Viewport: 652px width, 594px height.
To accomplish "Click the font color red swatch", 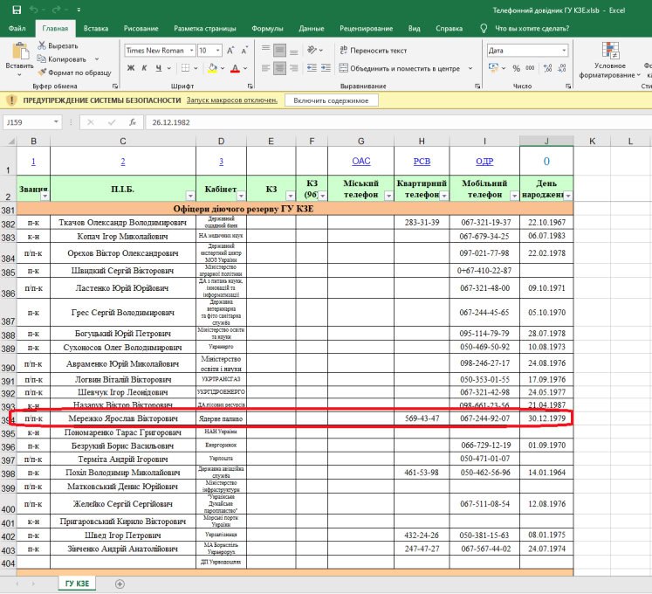I will click(x=235, y=68).
